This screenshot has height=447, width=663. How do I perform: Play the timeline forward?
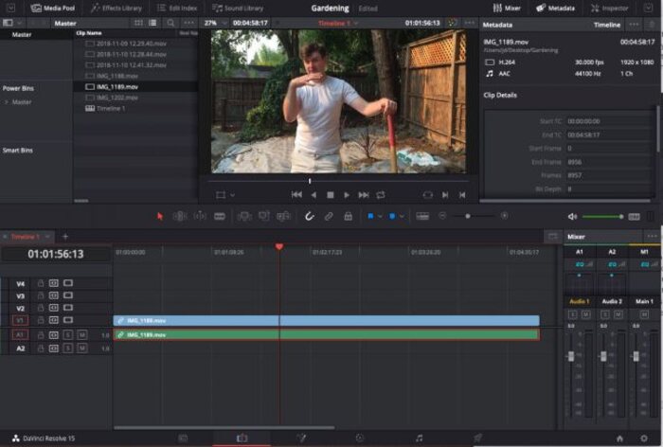[x=347, y=195]
